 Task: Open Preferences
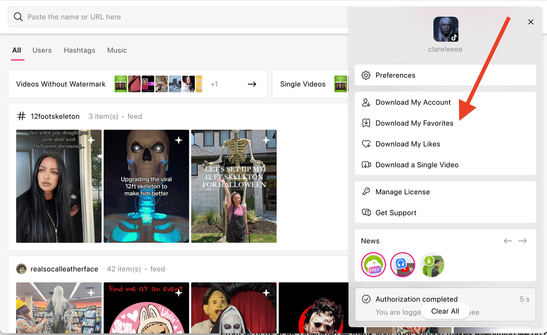coord(445,75)
